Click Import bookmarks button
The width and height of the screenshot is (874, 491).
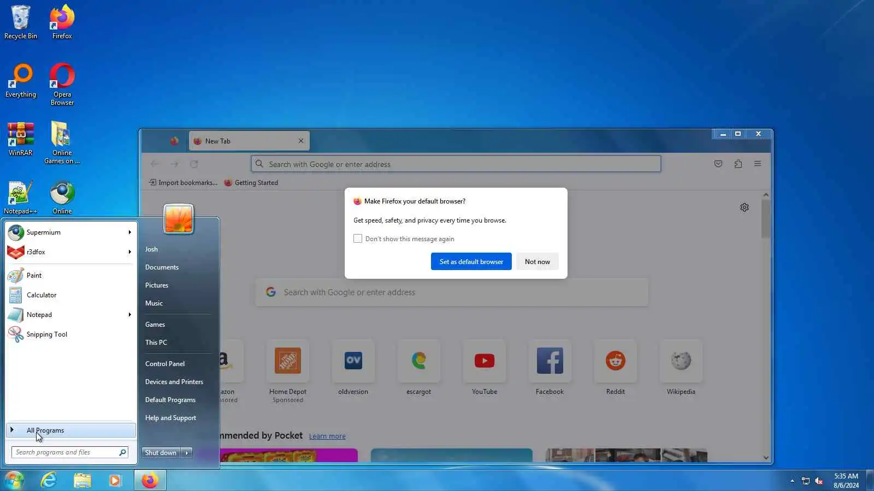click(x=183, y=183)
